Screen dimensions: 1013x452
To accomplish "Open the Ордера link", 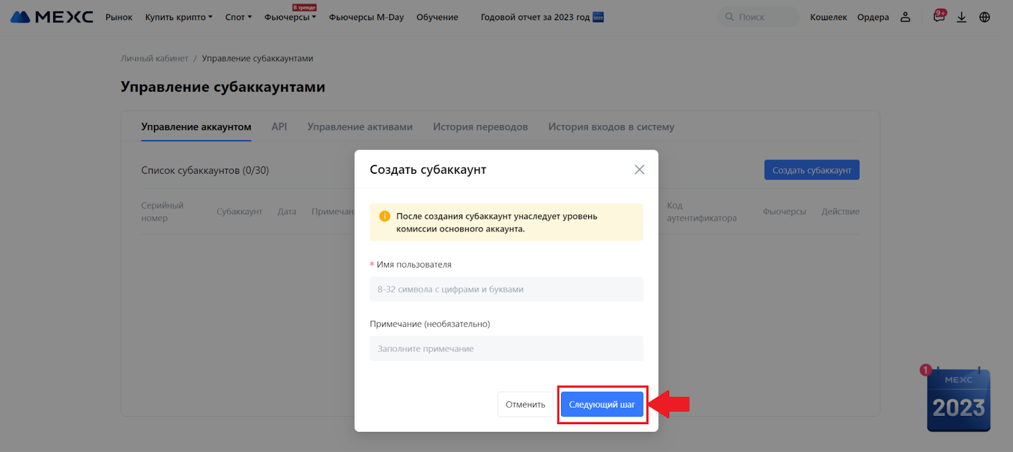I will click(x=873, y=17).
